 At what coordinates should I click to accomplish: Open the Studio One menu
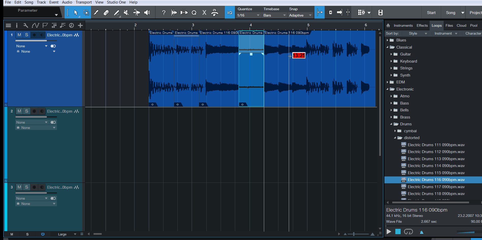point(116,2)
